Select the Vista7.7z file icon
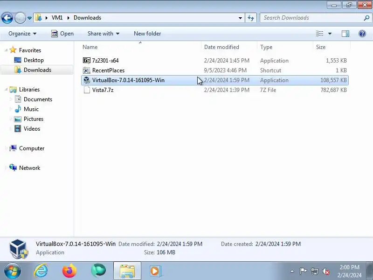The image size is (373, 280). pyautogui.click(x=87, y=90)
